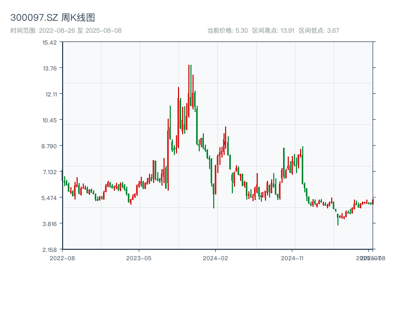The image size is (414, 311).
Task: Click the current price label 当前价格: 5.30
Action: click(227, 31)
